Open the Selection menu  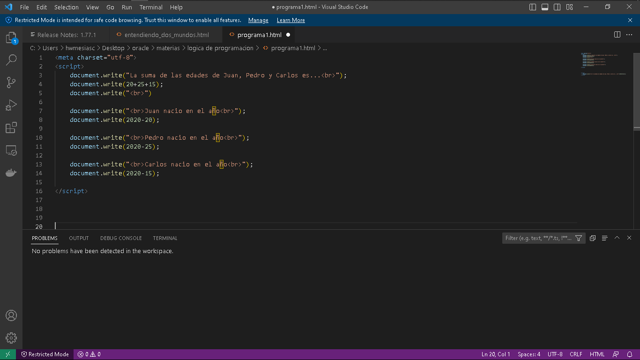67,7
